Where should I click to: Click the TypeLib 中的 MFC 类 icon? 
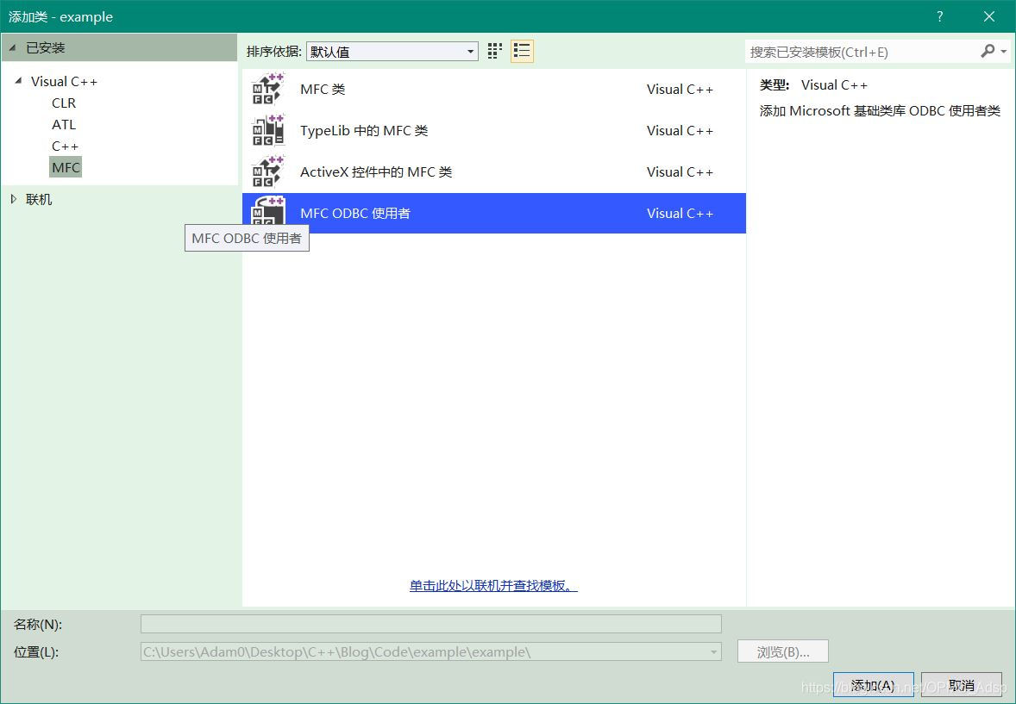click(268, 131)
